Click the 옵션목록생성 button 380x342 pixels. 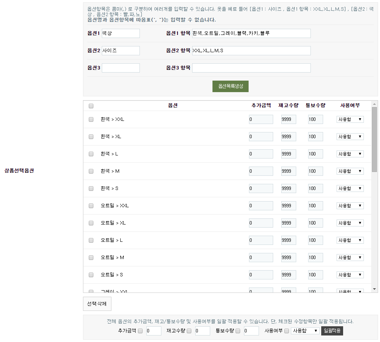click(231, 86)
